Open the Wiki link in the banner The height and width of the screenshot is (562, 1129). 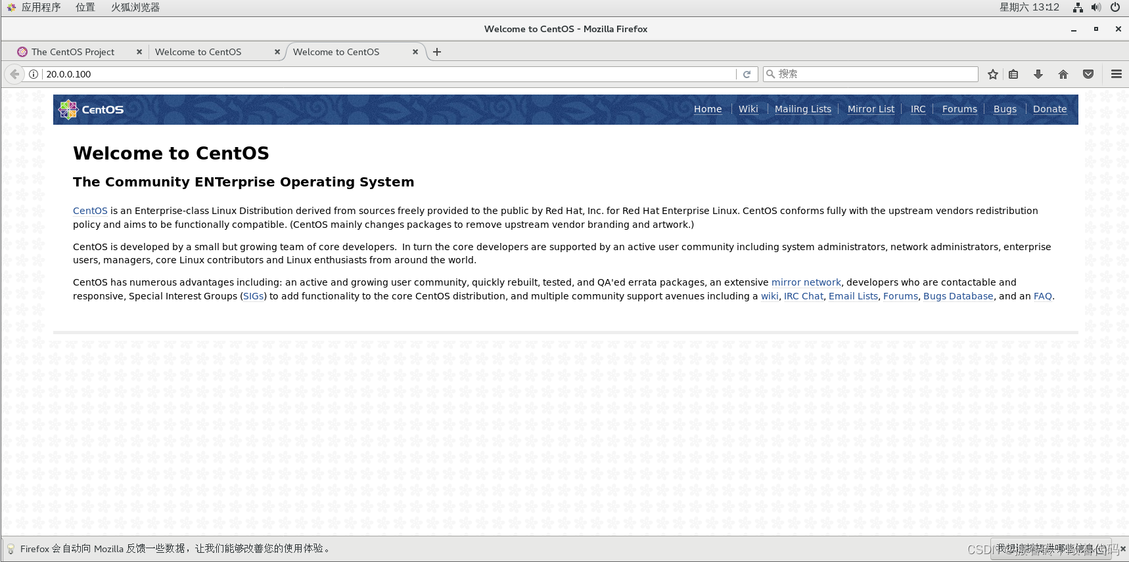[749, 109]
